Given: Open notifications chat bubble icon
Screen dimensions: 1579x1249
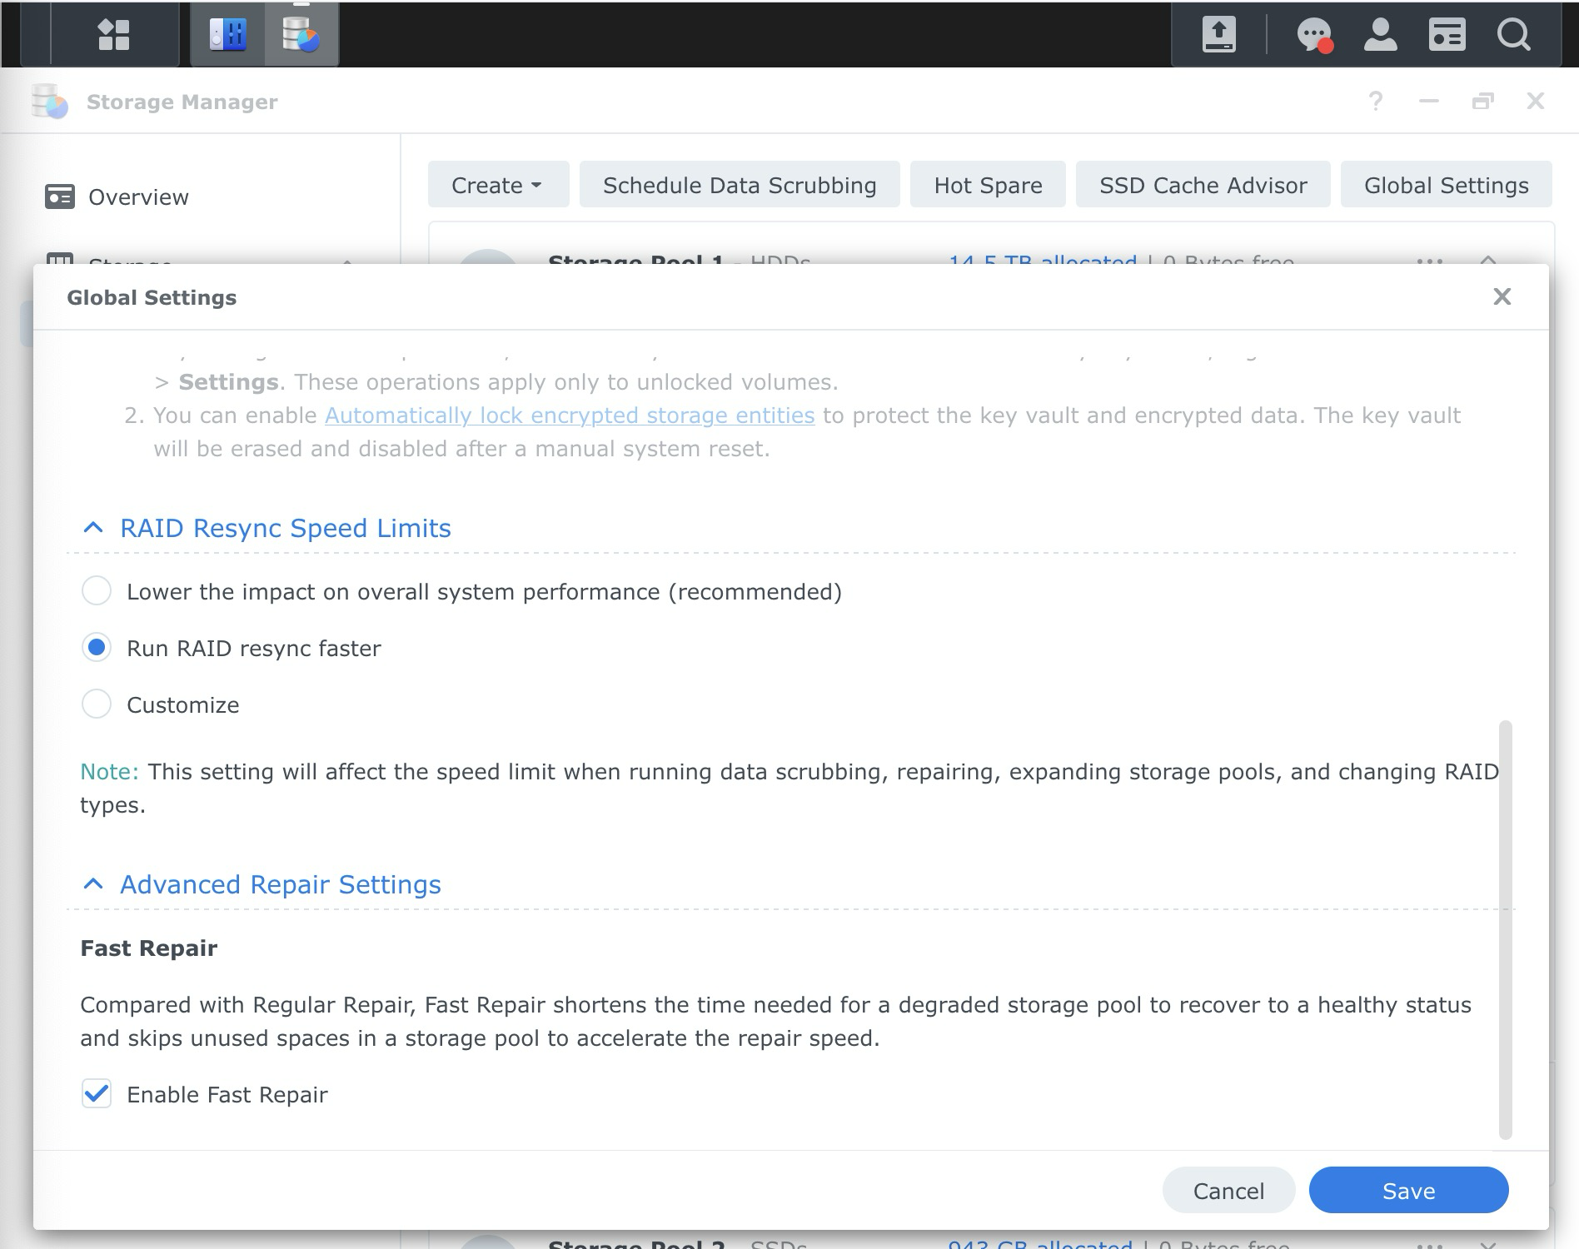Looking at the screenshot, I should pyautogui.click(x=1315, y=35).
